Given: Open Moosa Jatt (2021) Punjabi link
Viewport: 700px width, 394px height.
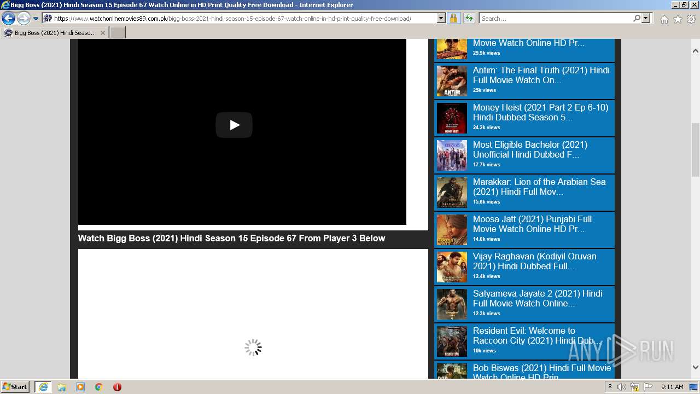Looking at the screenshot, I should pos(533,224).
